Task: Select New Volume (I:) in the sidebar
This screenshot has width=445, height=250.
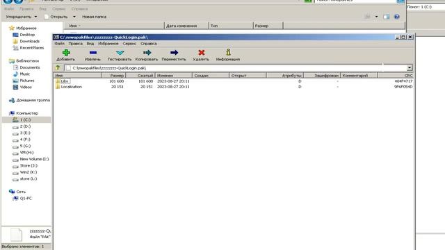Action: click(34, 159)
